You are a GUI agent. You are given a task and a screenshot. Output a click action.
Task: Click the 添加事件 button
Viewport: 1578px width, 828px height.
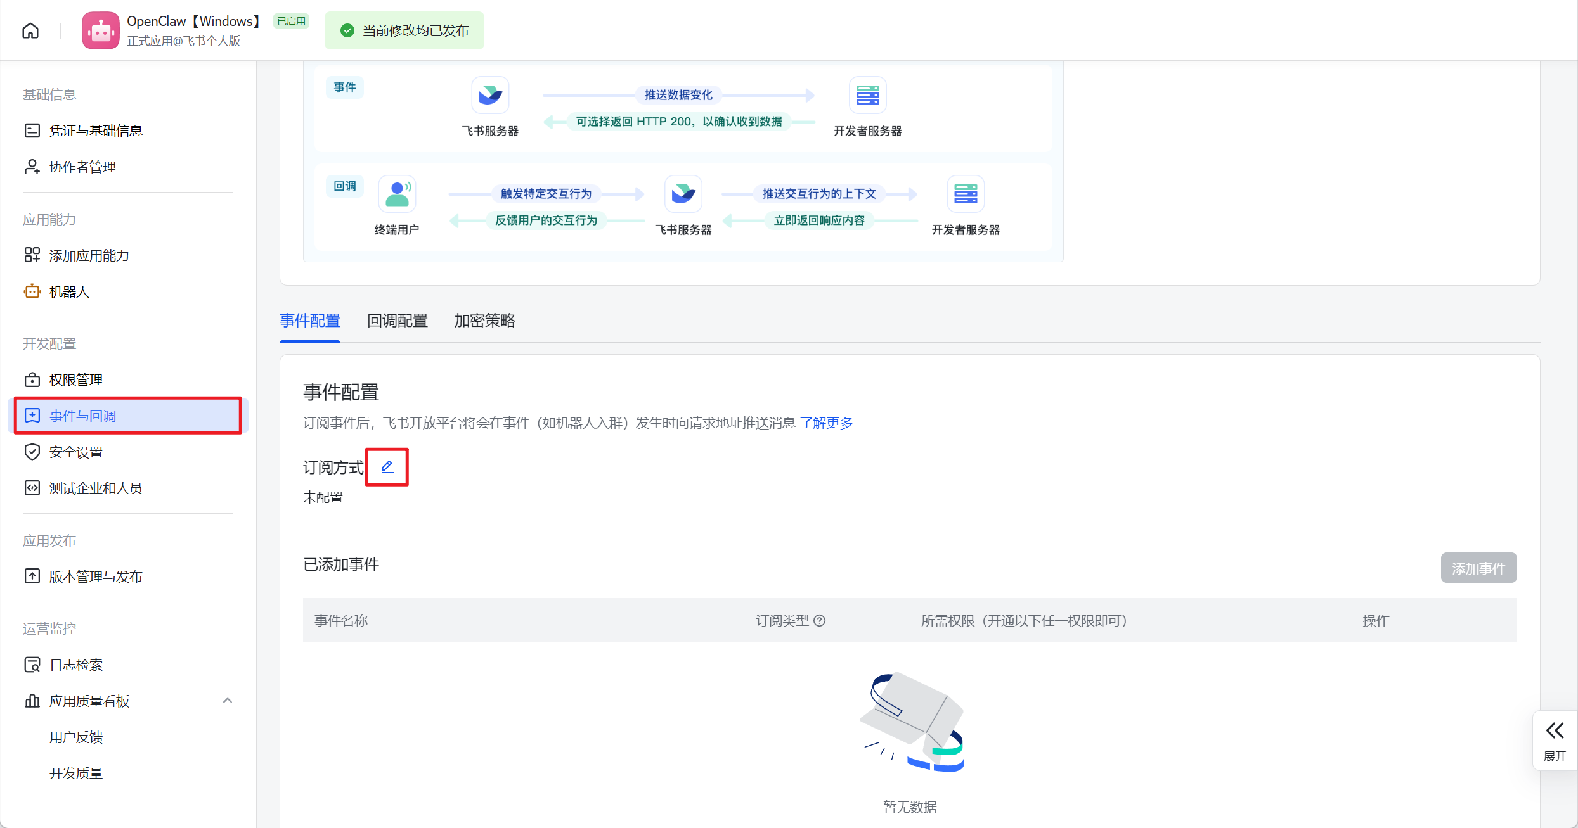pos(1478,568)
